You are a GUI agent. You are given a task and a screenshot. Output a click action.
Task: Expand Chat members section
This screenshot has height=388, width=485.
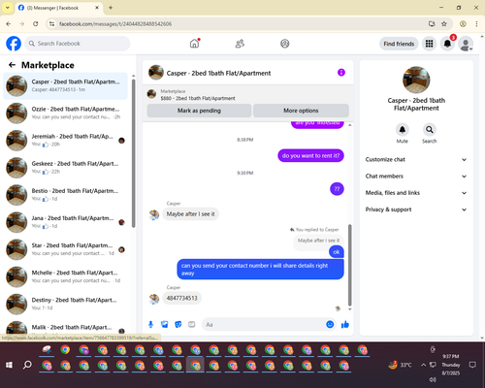click(x=416, y=177)
